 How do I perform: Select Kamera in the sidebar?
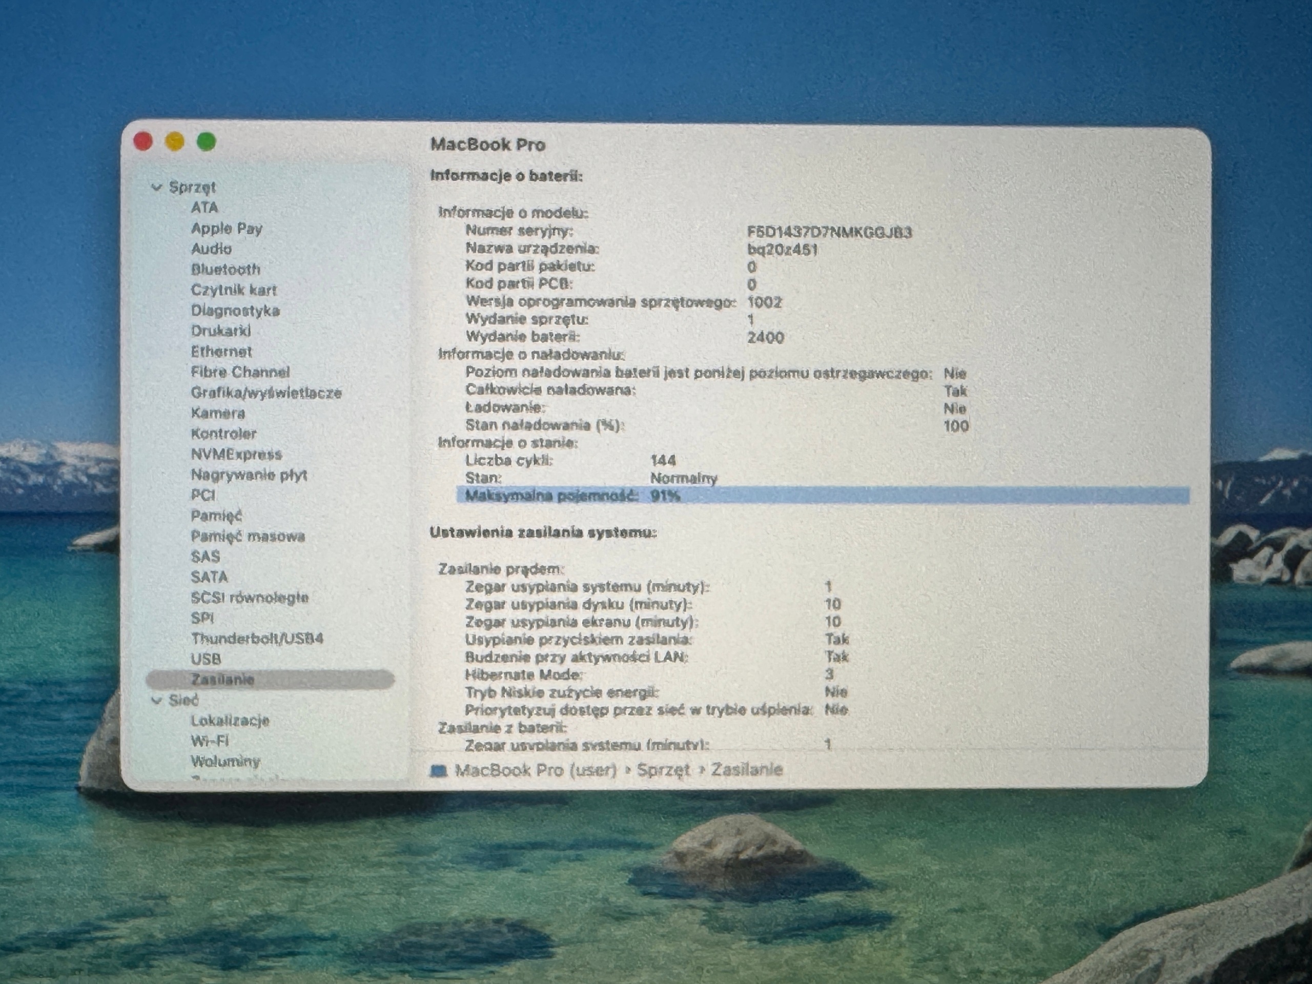218,413
